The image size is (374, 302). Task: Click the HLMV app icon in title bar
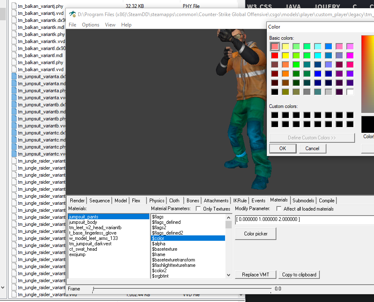pos(72,14)
